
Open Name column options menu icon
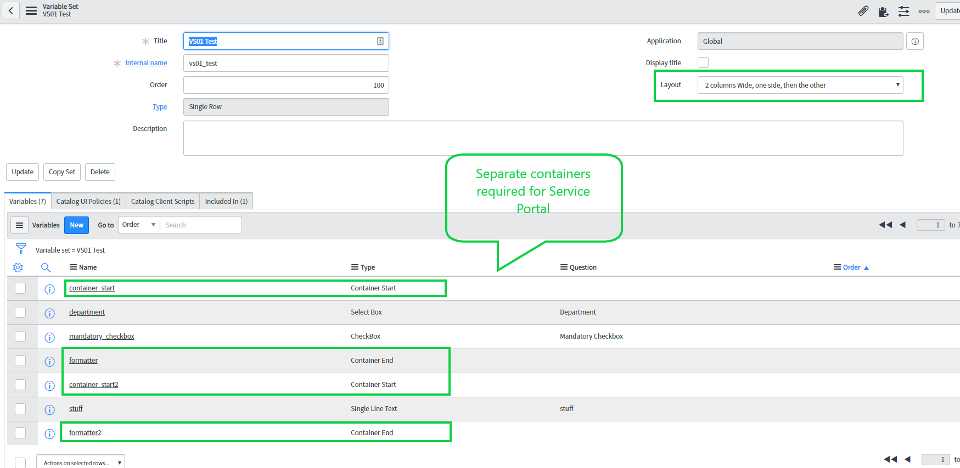[73, 267]
